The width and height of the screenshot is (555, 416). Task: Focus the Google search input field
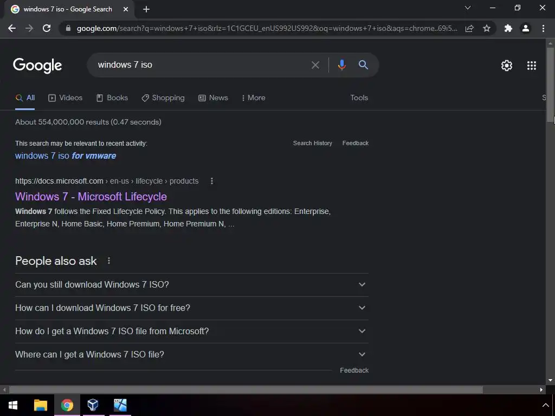point(202,65)
